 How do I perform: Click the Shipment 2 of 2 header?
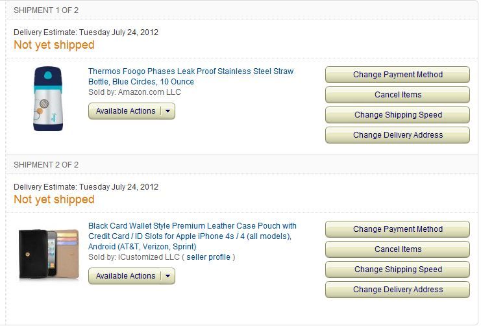click(46, 165)
